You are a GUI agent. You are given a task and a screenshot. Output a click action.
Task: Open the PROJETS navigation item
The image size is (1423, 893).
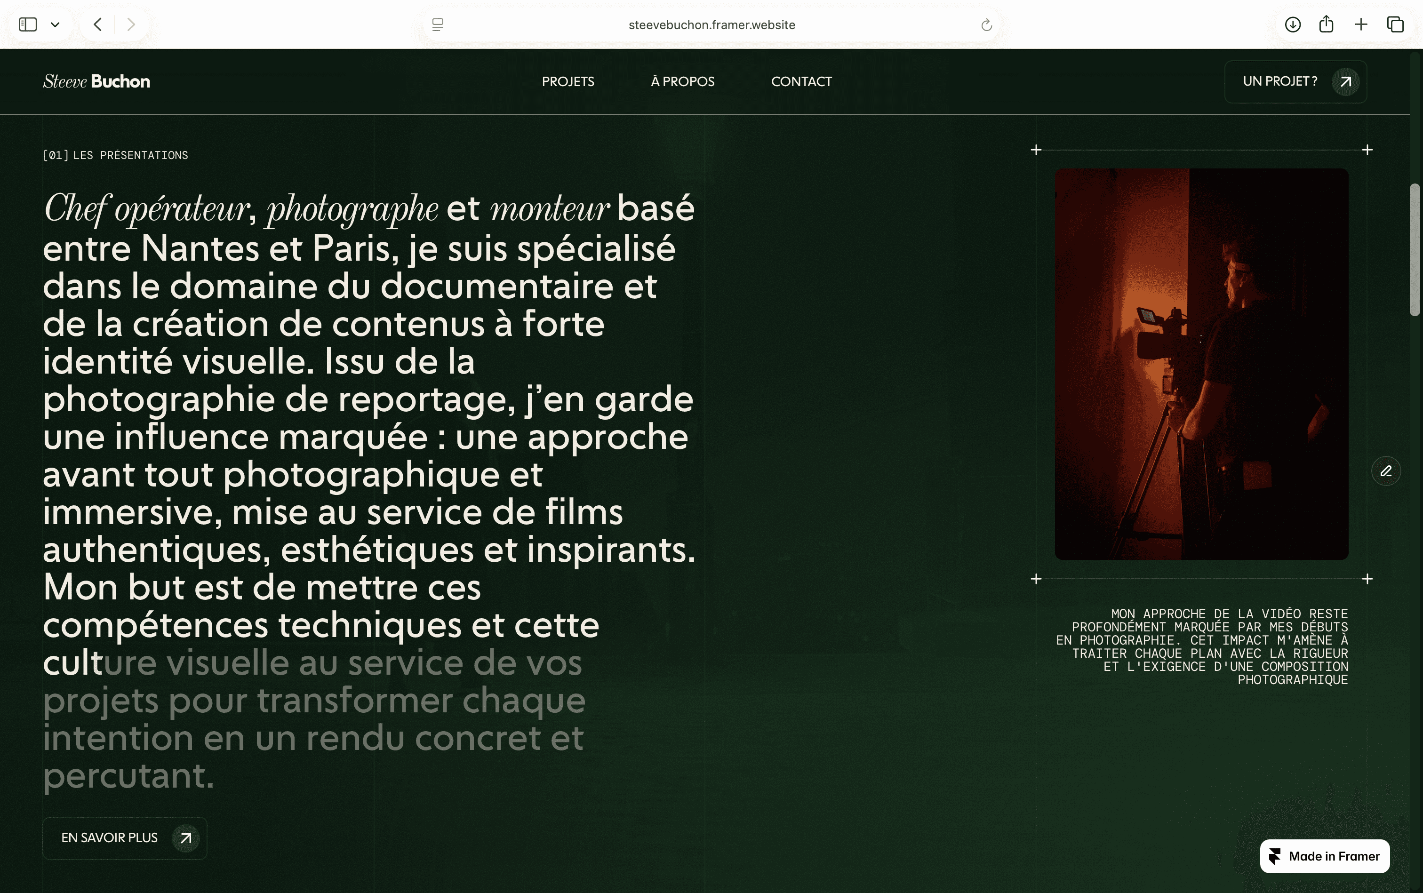coord(568,81)
